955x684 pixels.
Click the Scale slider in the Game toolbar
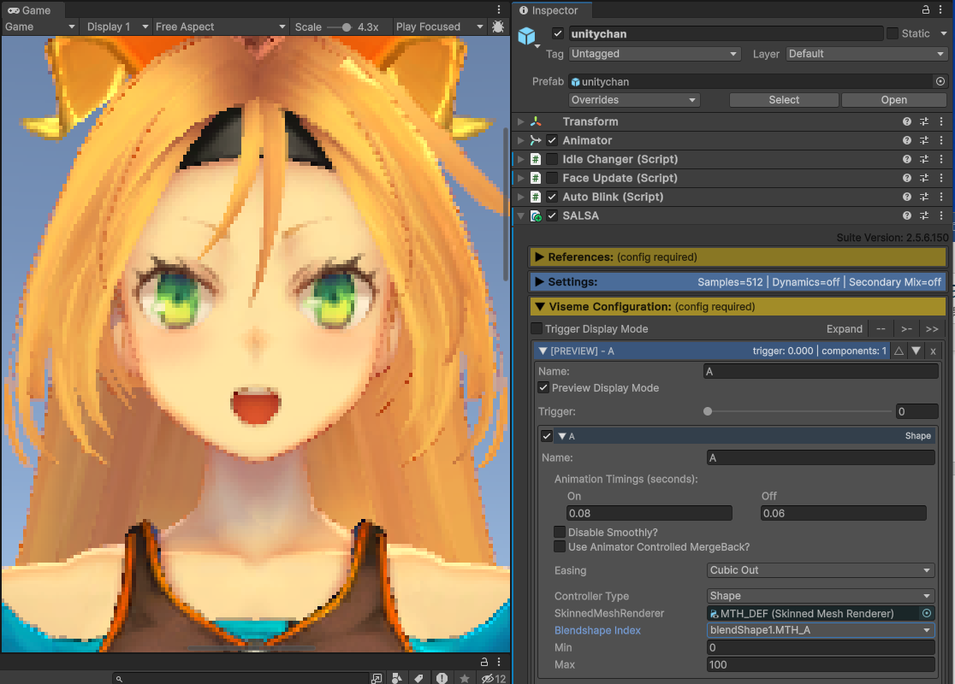coord(339,27)
